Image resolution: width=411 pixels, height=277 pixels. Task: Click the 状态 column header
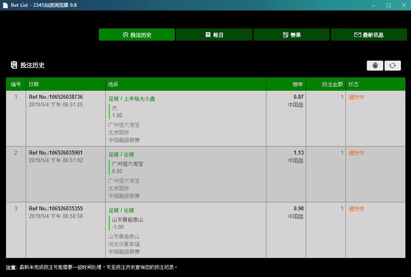354,84
